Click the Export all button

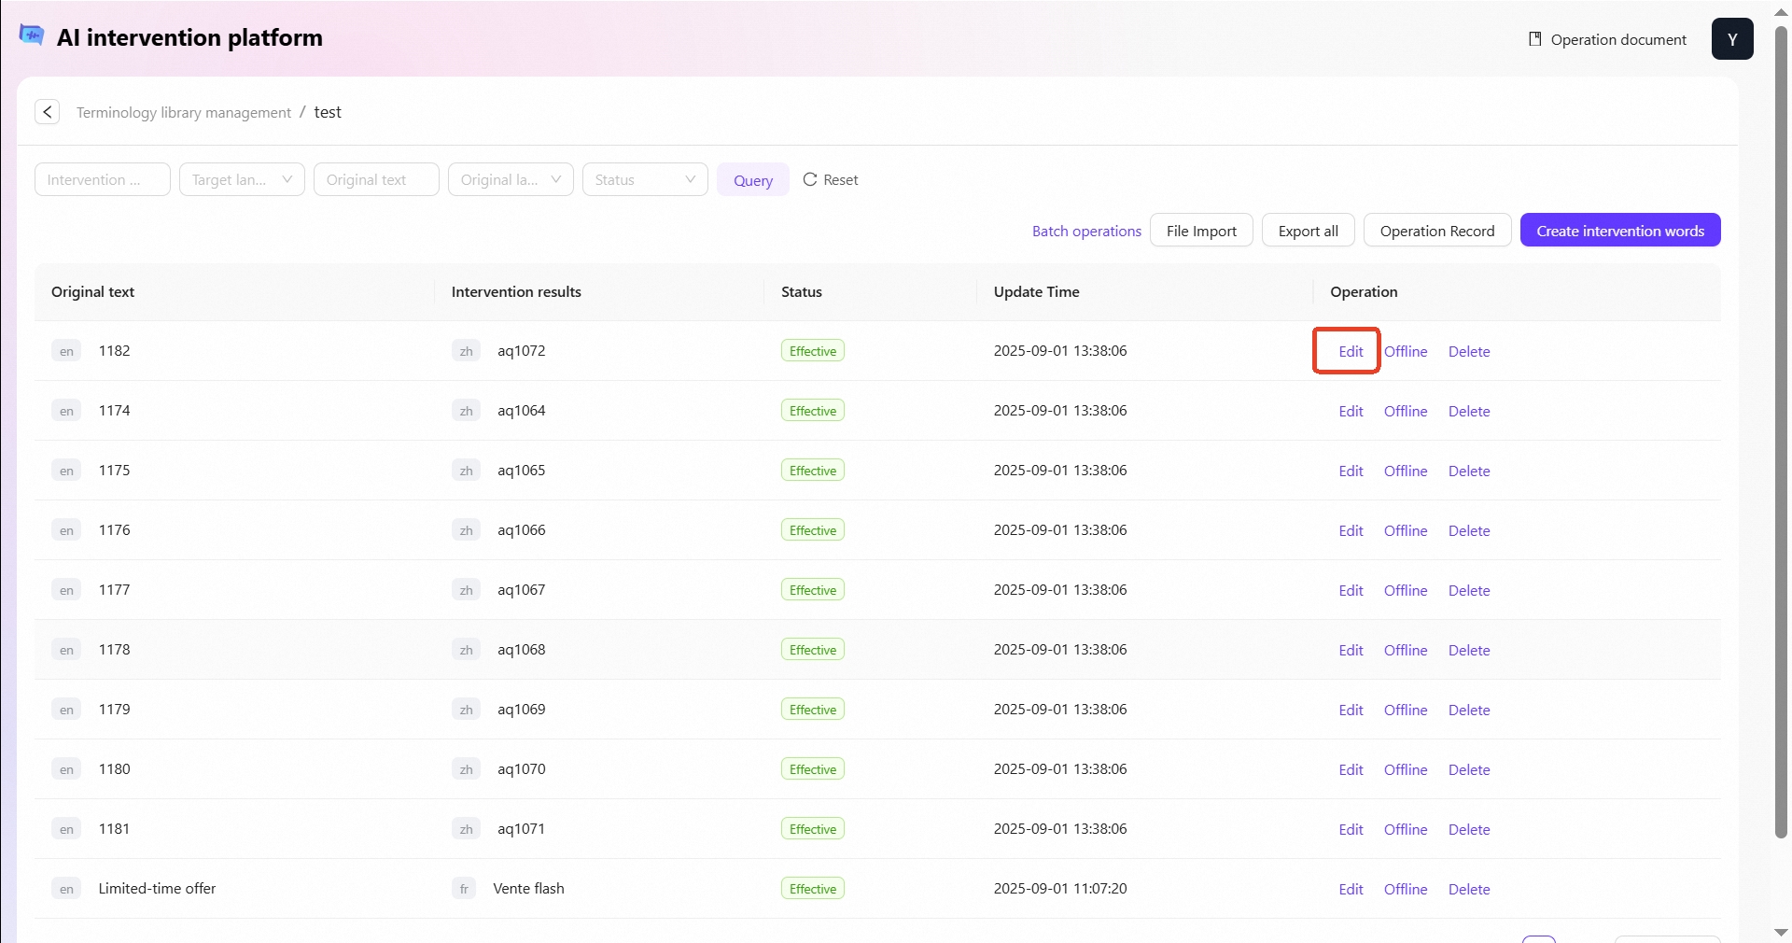pos(1308,231)
